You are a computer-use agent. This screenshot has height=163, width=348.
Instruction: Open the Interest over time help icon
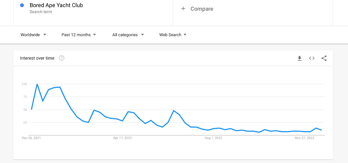(62, 58)
